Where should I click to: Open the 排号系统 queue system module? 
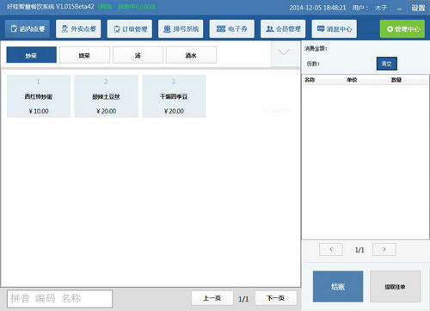click(x=181, y=28)
